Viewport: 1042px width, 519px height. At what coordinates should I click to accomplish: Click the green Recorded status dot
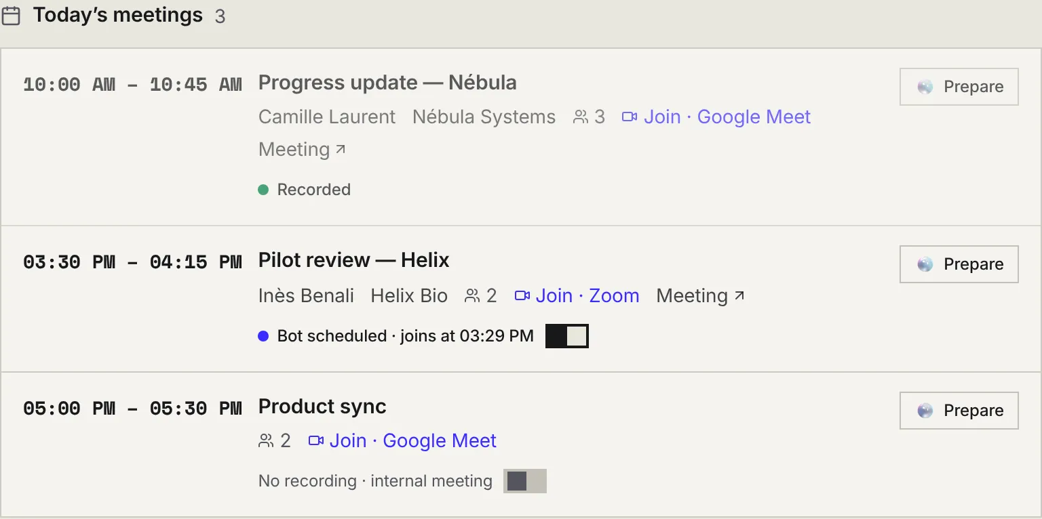(x=264, y=190)
